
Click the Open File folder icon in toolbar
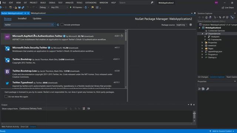[x=16, y=7]
